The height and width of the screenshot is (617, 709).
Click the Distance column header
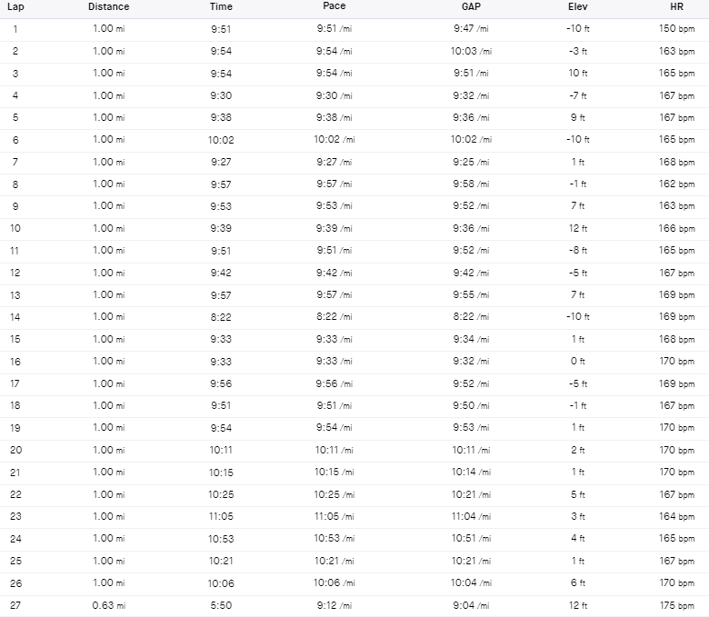109,6
